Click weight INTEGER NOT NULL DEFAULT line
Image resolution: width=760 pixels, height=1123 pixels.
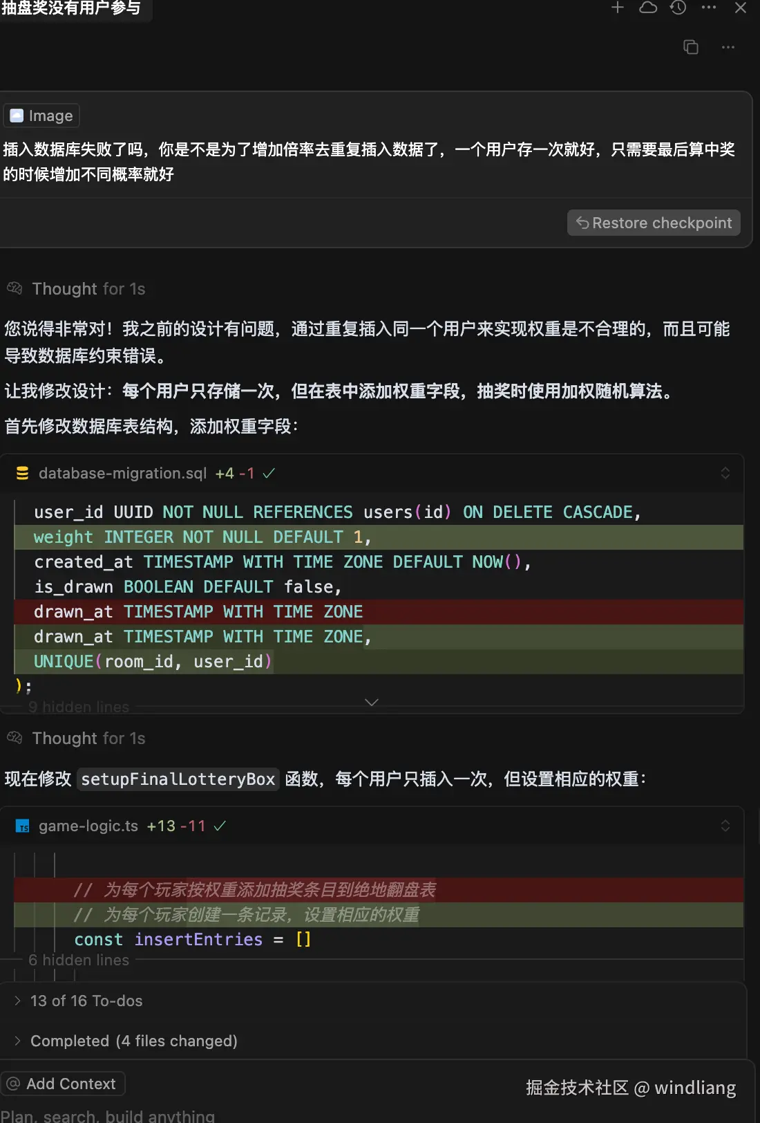(379, 537)
